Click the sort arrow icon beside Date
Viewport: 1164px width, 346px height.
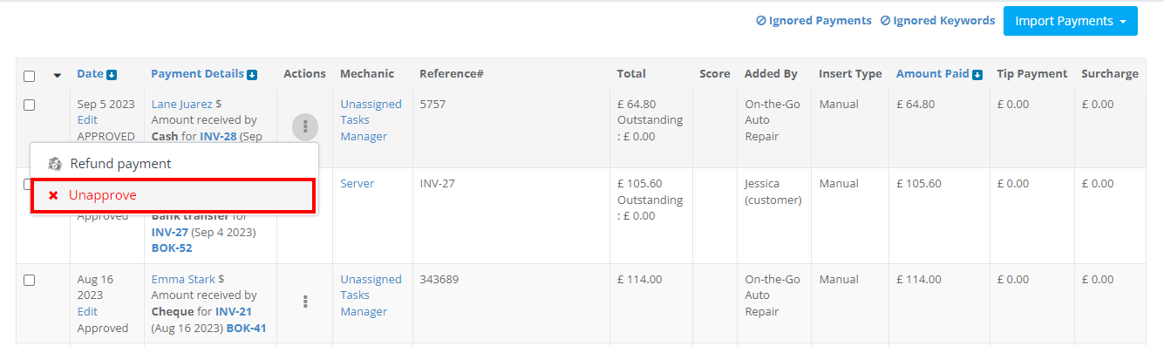(x=112, y=75)
